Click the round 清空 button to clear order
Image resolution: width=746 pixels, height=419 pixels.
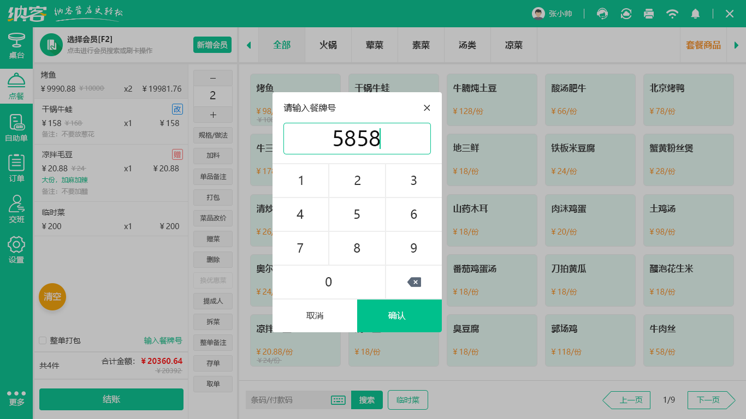point(52,297)
